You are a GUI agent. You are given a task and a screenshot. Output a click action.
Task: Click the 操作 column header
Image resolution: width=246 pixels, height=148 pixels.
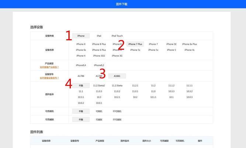[x=200, y=141]
